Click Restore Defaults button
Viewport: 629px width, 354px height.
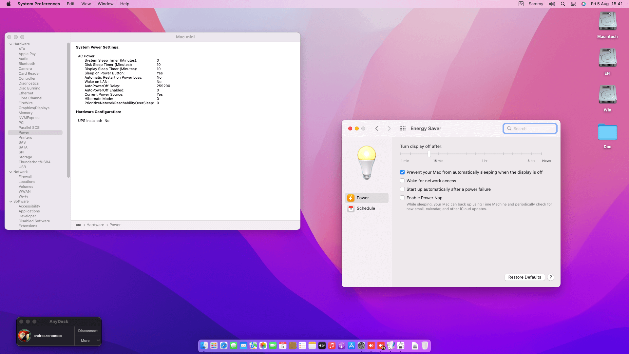click(524, 277)
